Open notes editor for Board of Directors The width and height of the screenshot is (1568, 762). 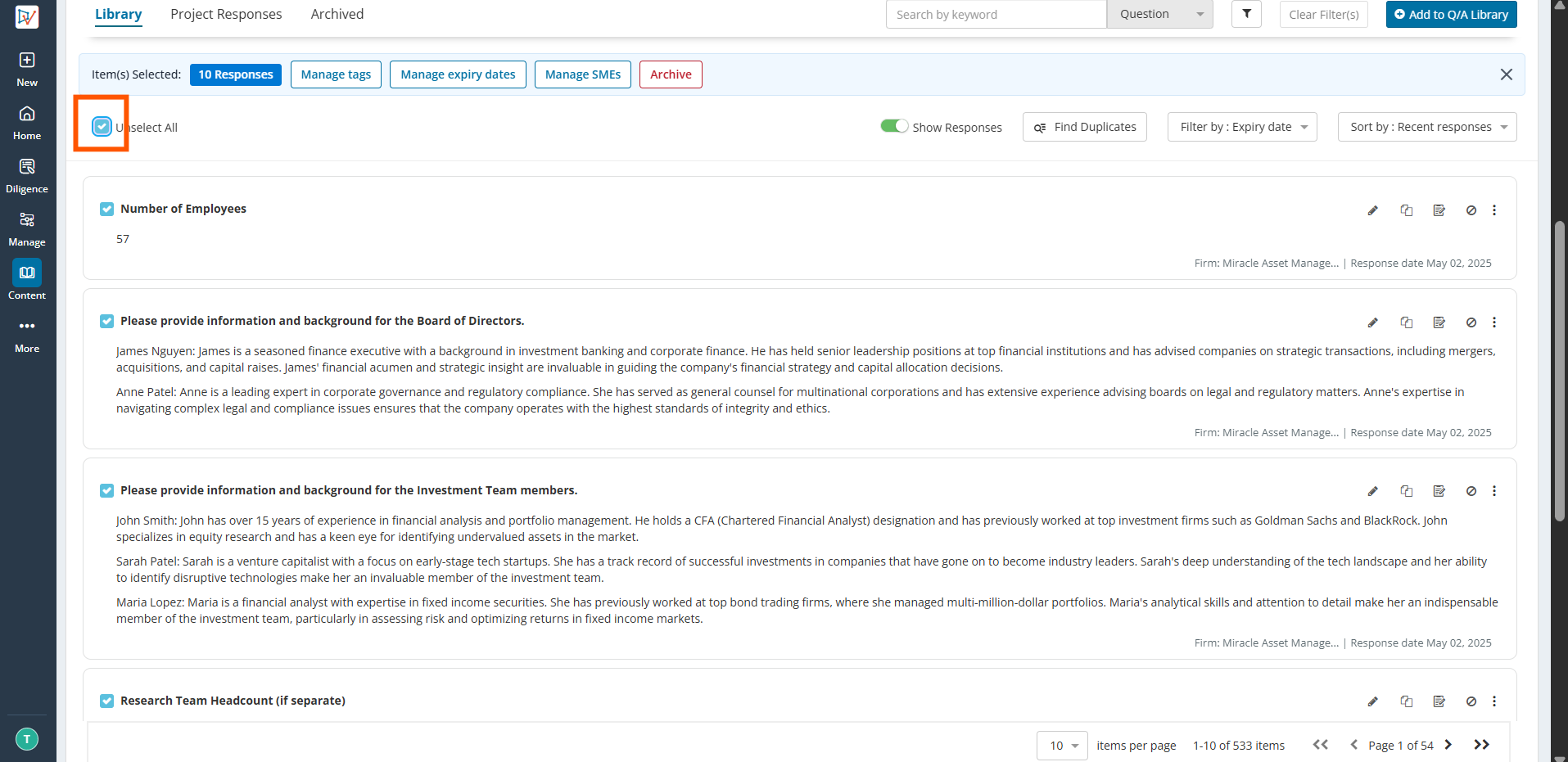click(1439, 322)
